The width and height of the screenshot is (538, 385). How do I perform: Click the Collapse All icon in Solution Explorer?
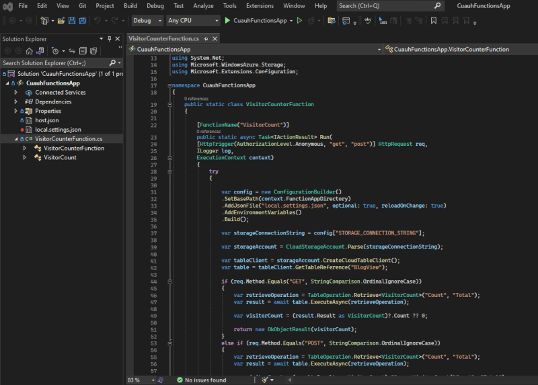click(83, 51)
